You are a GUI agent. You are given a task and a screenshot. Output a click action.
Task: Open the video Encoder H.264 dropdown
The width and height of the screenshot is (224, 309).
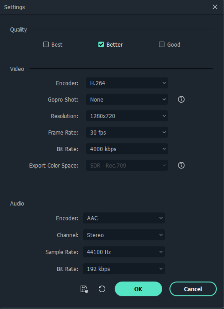[127, 83]
